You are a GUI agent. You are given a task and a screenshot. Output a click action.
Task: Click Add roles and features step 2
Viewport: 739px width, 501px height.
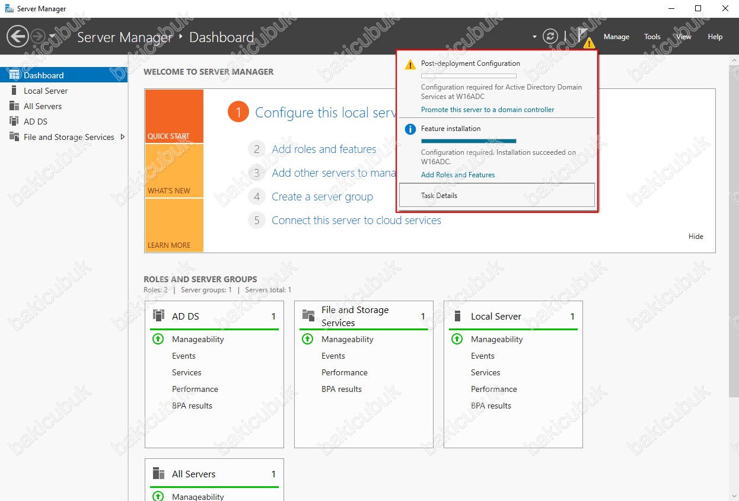point(324,149)
